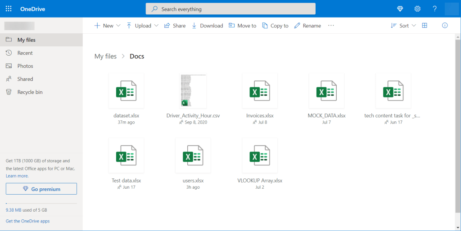Select the tech content task Excel file icon
461x231 pixels.
coord(393,91)
